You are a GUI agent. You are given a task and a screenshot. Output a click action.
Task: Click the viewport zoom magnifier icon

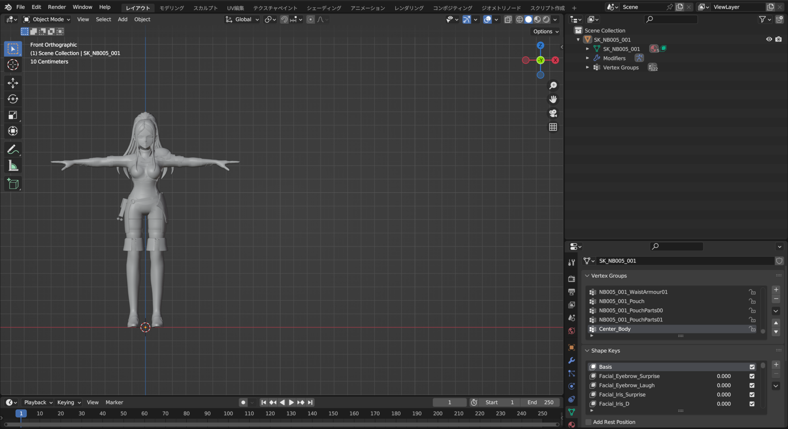tap(553, 85)
